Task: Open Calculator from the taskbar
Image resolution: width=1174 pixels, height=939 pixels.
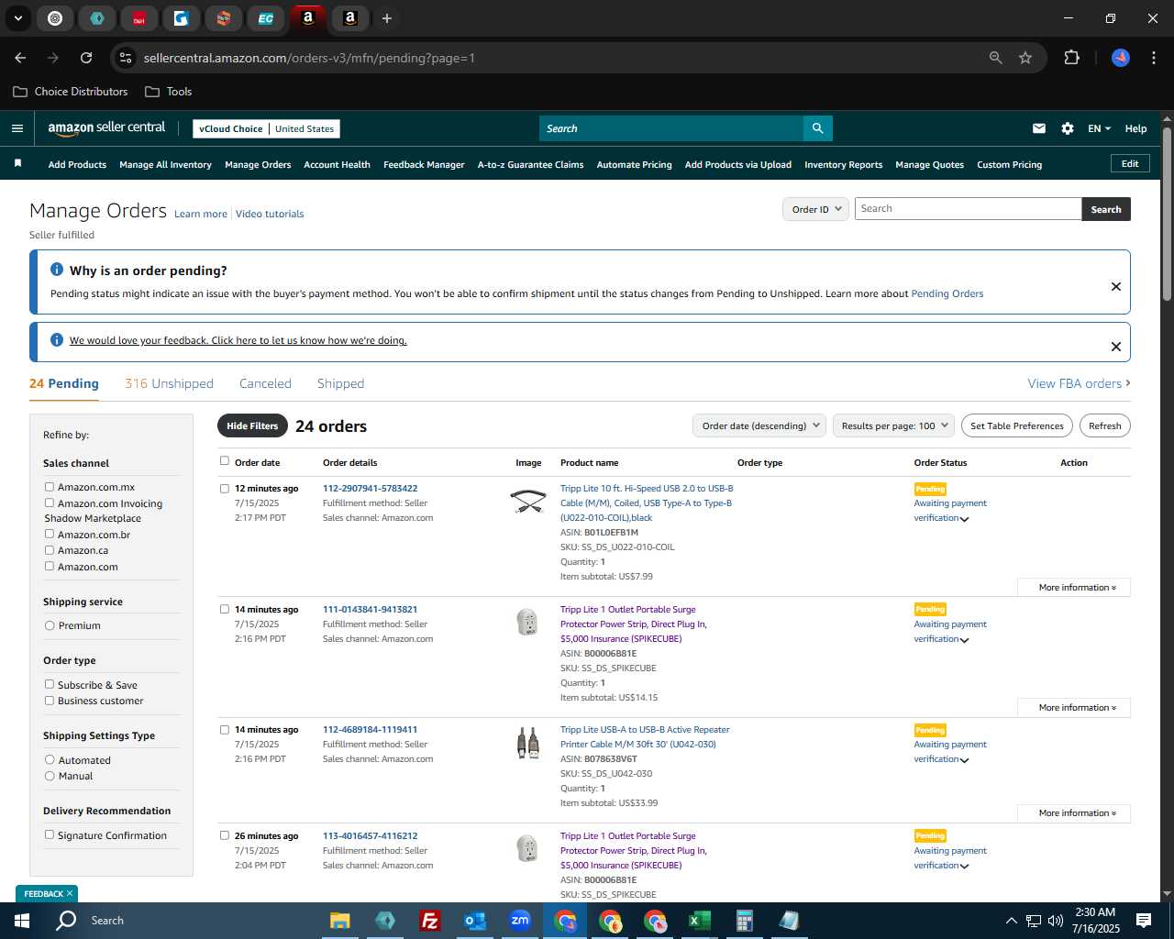Action: [x=745, y=921]
